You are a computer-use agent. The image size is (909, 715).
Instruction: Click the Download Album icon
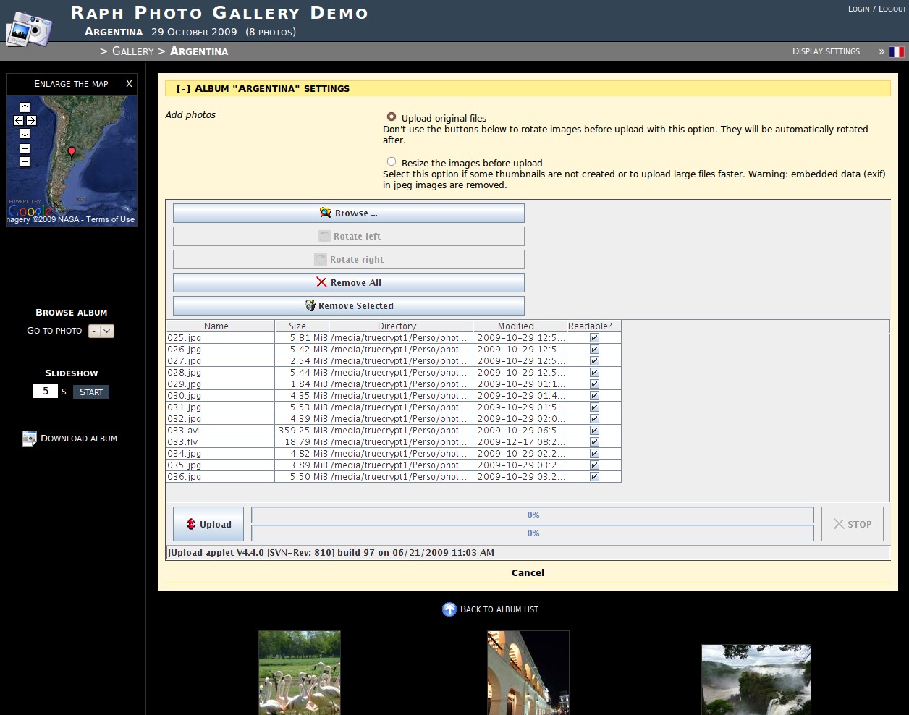(x=30, y=439)
